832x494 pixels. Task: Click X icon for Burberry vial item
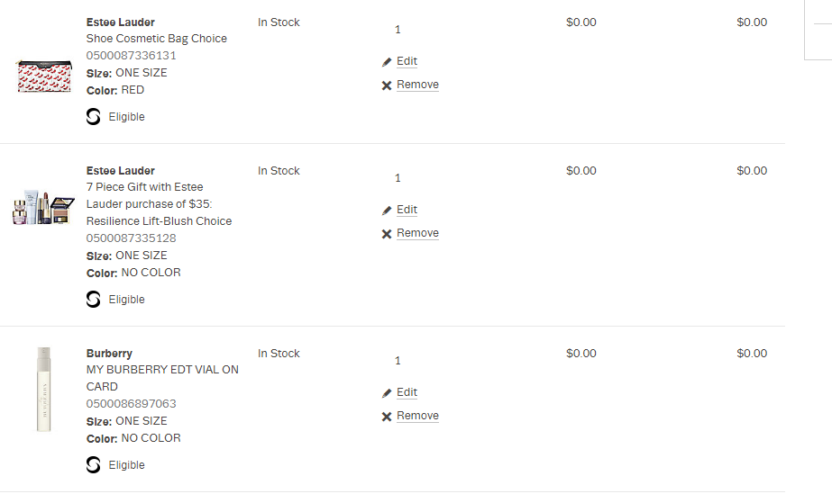(387, 417)
